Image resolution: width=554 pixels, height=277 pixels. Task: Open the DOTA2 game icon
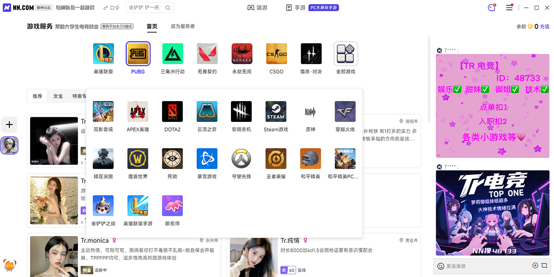click(x=172, y=111)
